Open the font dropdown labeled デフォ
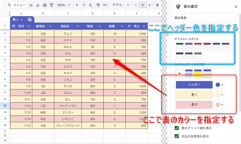This screenshot has height=144, width=241. pos(121,5)
